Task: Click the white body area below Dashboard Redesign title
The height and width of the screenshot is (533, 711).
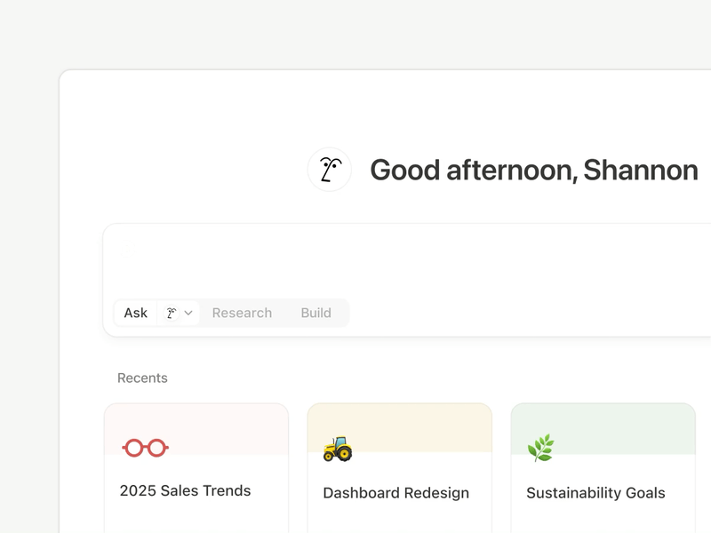Action: click(x=399, y=521)
